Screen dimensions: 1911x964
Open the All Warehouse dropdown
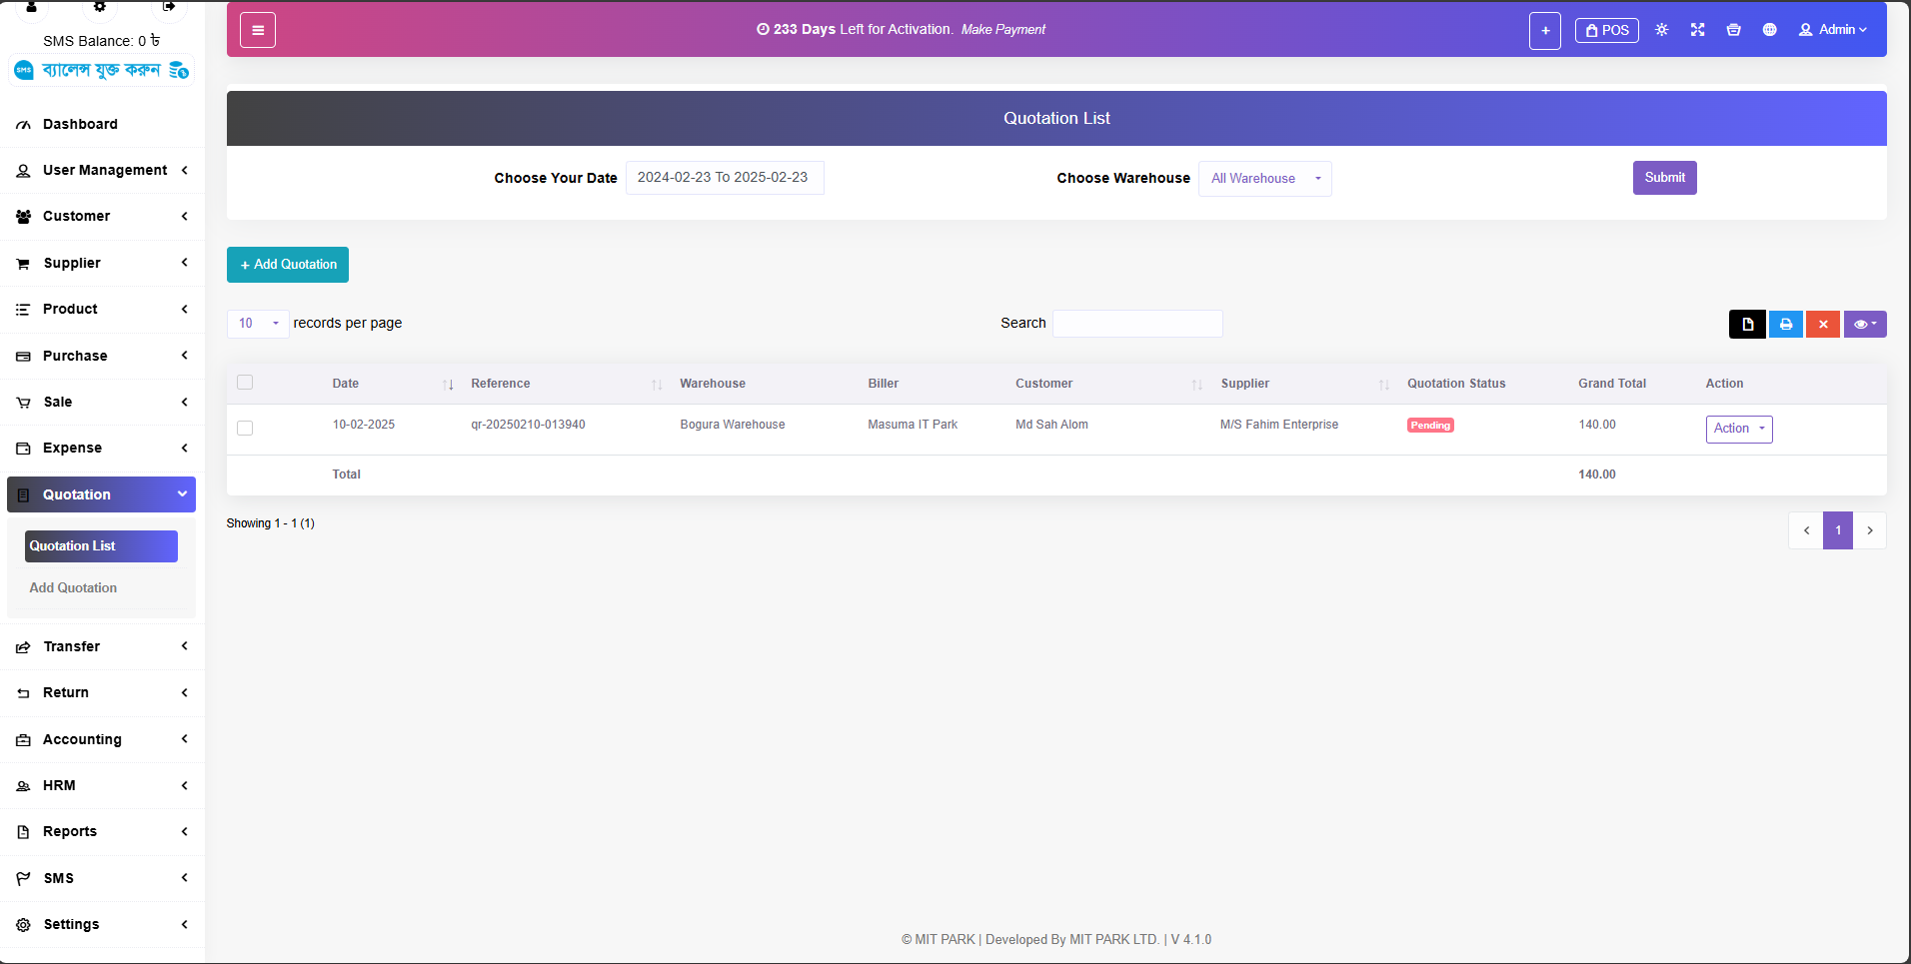pos(1264,179)
